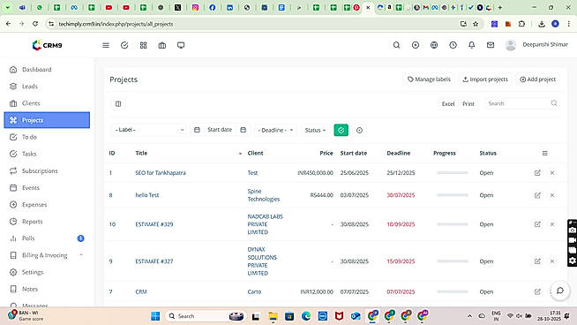
Task: Delete the ESTIMATE #327 project
Action: point(552,261)
